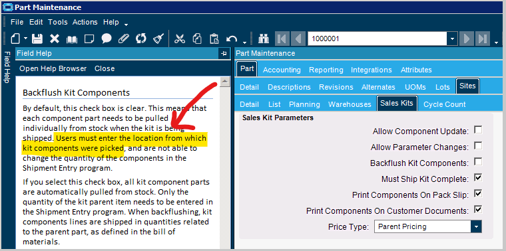Image resolution: width=506 pixels, height=251 pixels.
Task: Switch to the Attributes tab
Action: 416,70
